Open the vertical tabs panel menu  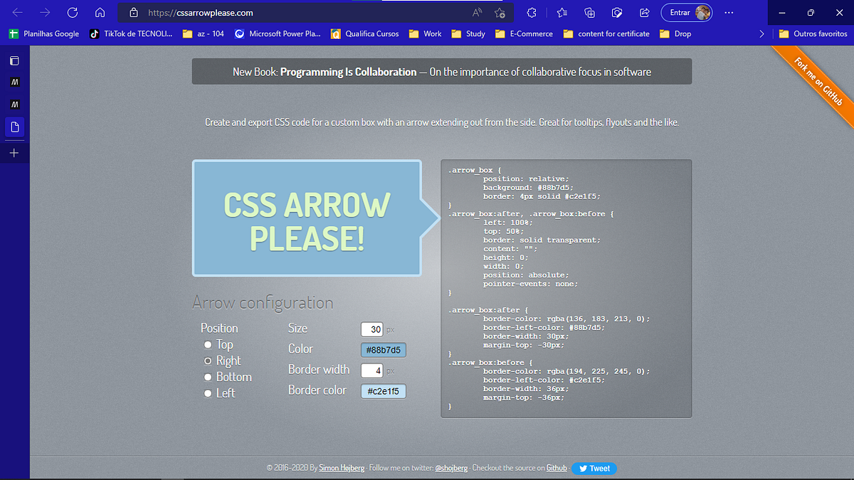coord(14,60)
